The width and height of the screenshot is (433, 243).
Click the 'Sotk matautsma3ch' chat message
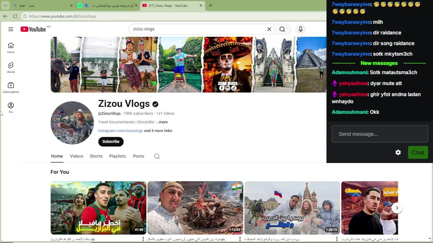point(393,73)
